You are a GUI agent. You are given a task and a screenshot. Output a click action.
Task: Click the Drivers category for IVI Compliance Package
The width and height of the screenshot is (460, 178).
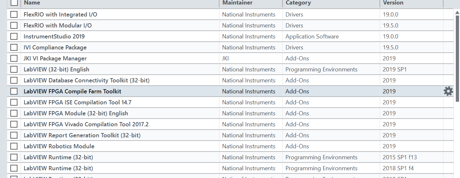point(294,47)
